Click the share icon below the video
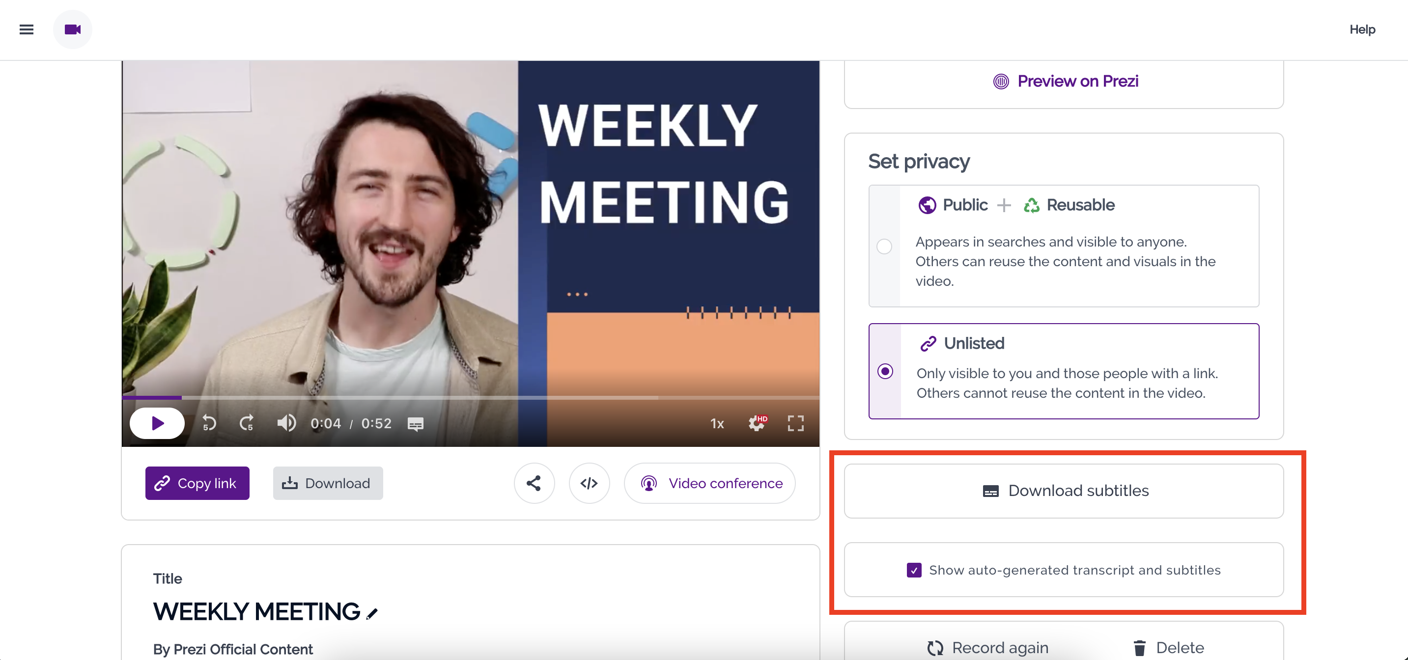 535,482
